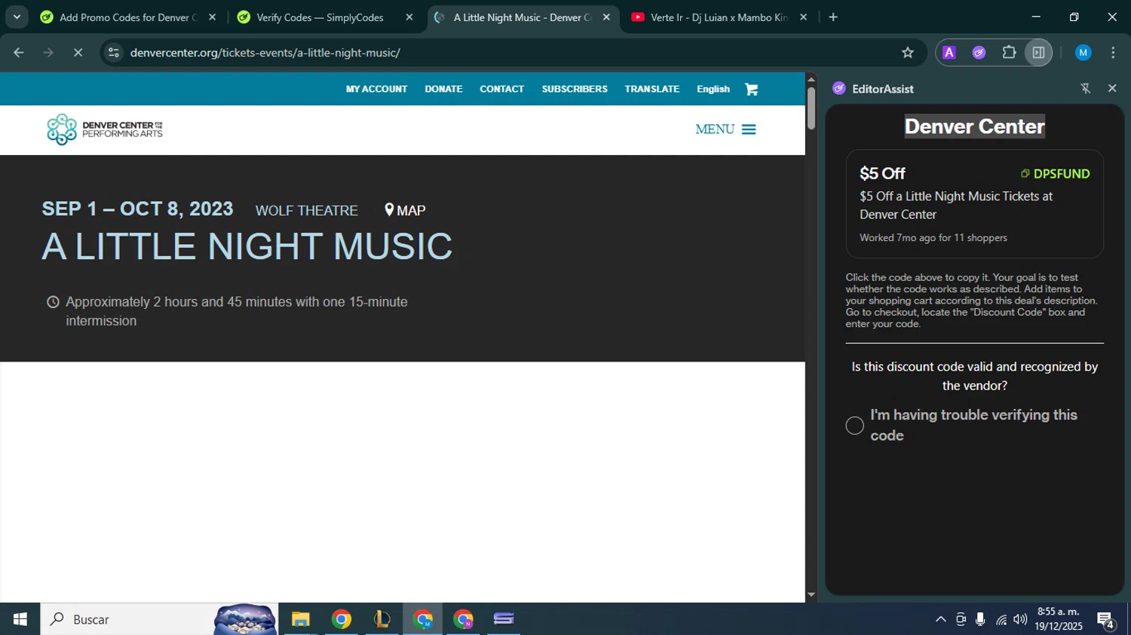Open the Chrome profile avatar M
Viewport: 1131px width, 635px height.
point(1083,53)
